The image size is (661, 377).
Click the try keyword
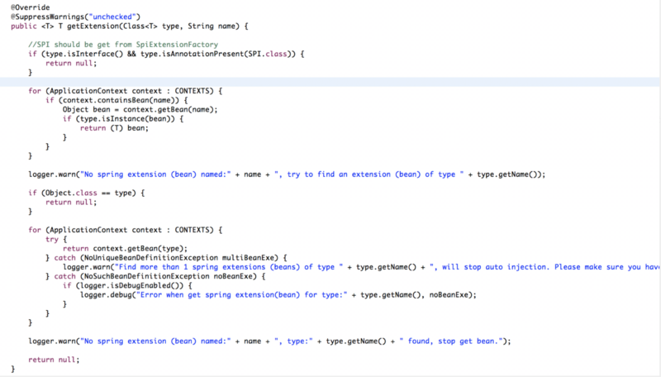point(52,240)
